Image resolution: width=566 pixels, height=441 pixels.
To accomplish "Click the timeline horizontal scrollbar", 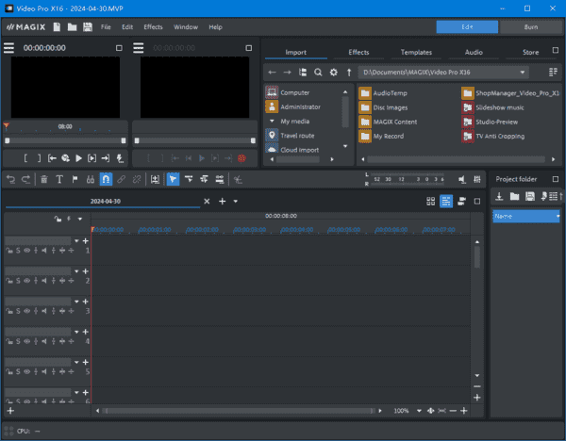I will 239,411.
